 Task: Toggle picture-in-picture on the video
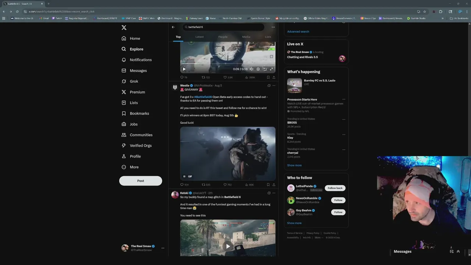(265, 69)
